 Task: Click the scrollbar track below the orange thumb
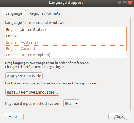(126, 54)
